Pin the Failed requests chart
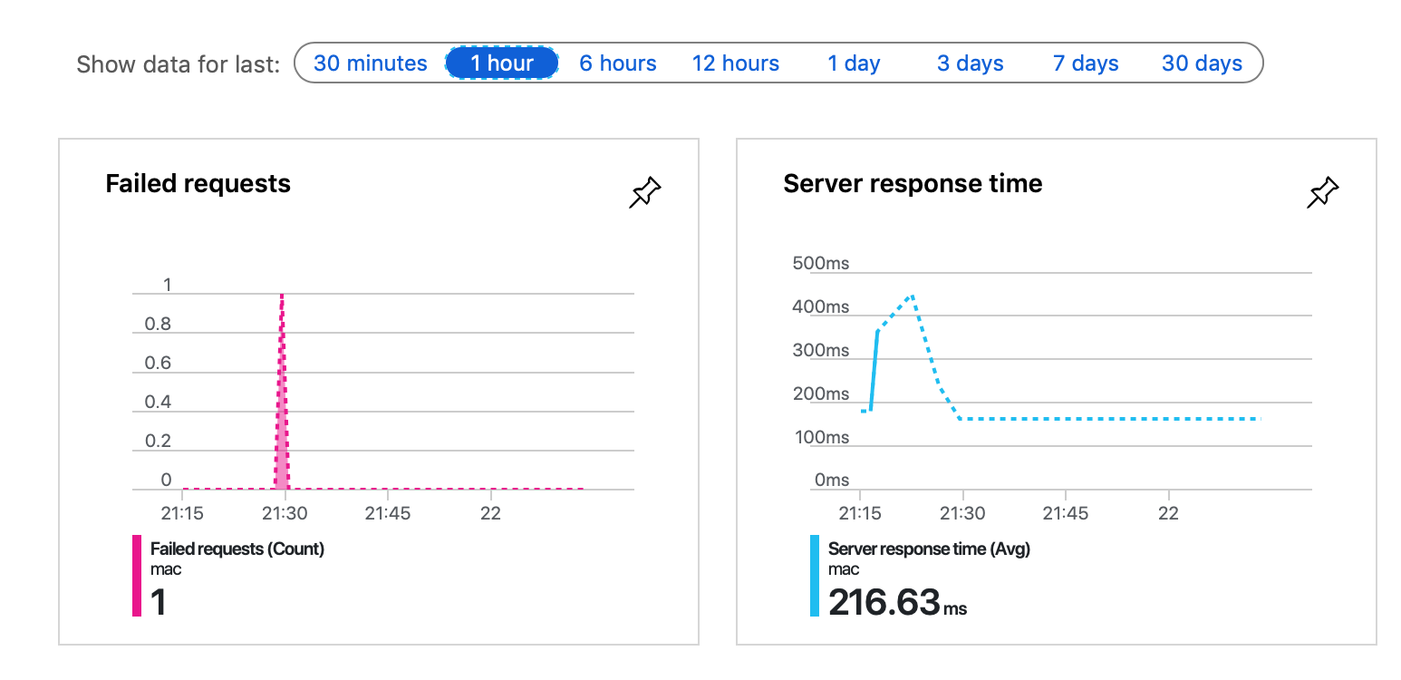 [644, 192]
